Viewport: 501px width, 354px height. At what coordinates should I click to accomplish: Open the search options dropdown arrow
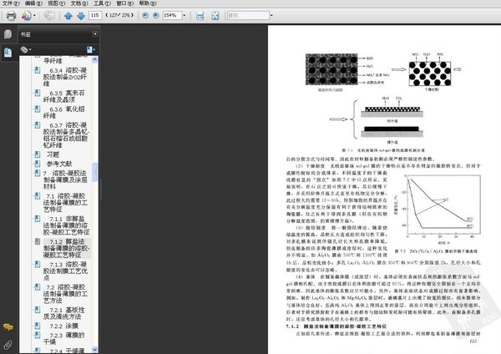tap(271, 15)
